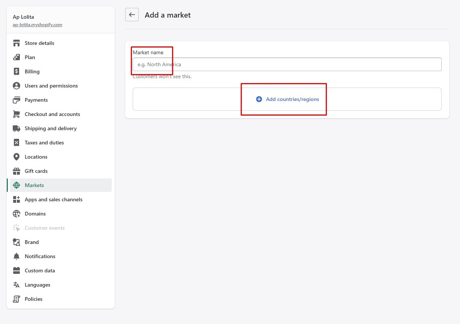This screenshot has width=460, height=324.
Task: Click the Domains globe icon
Action: 16,214
